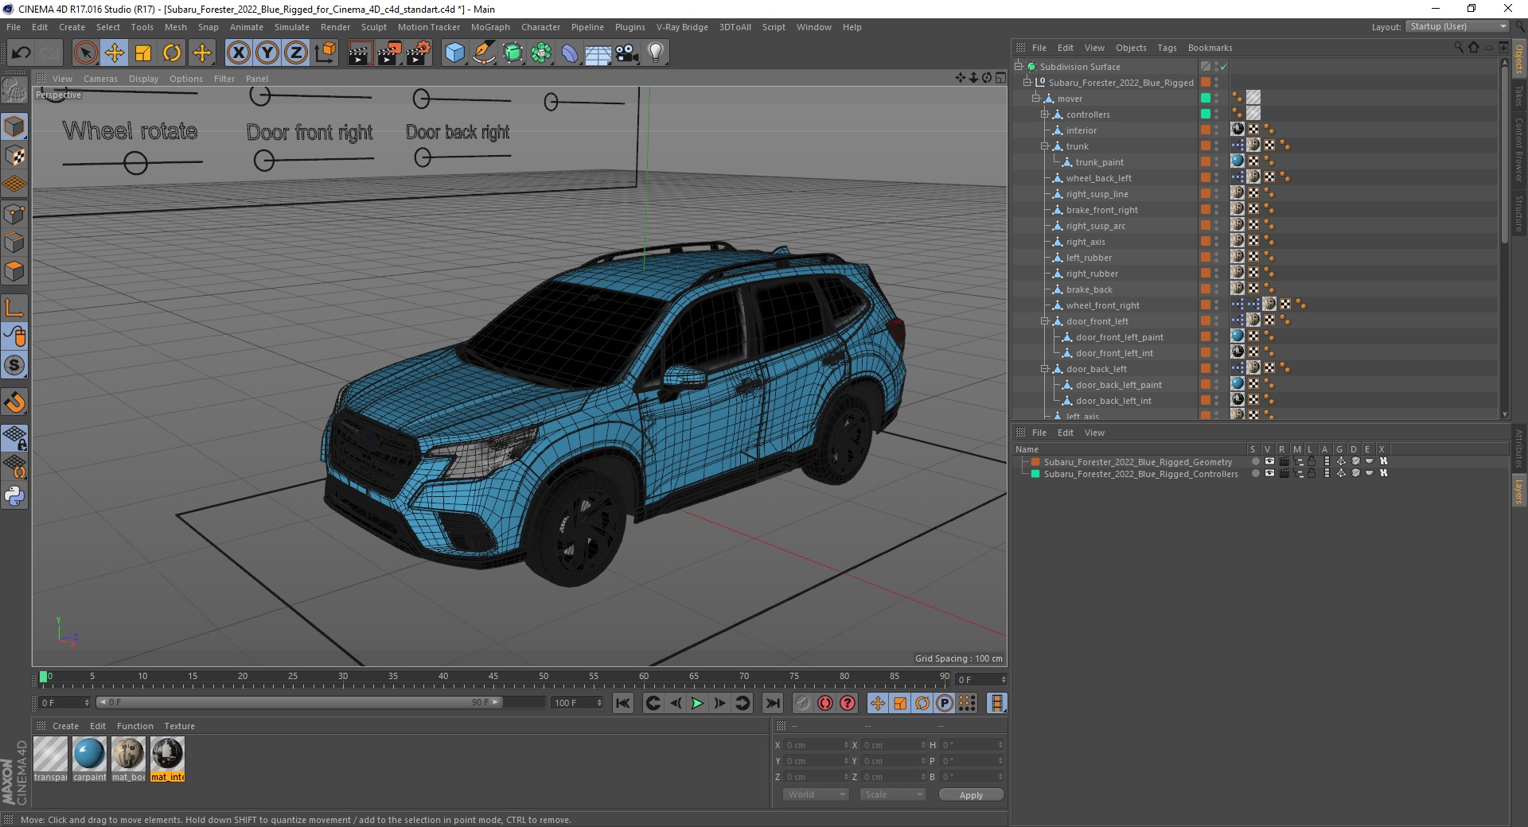Screen dimensions: 1528x827
Task: Toggle the Z axis lock
Action: pos(296,53)
